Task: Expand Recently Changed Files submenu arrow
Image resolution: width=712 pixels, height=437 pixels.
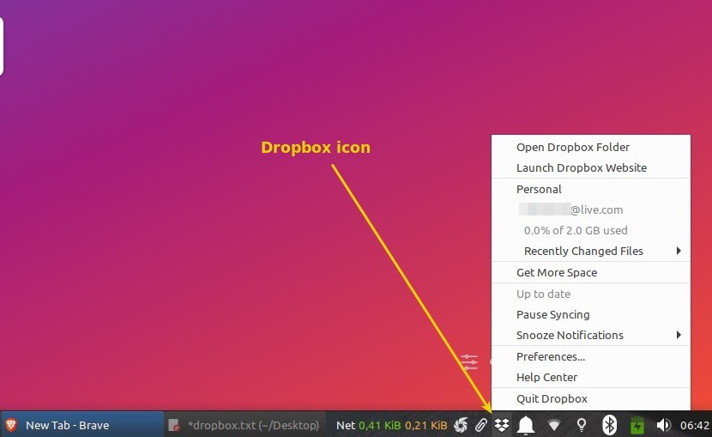Action: coord(679,251)
